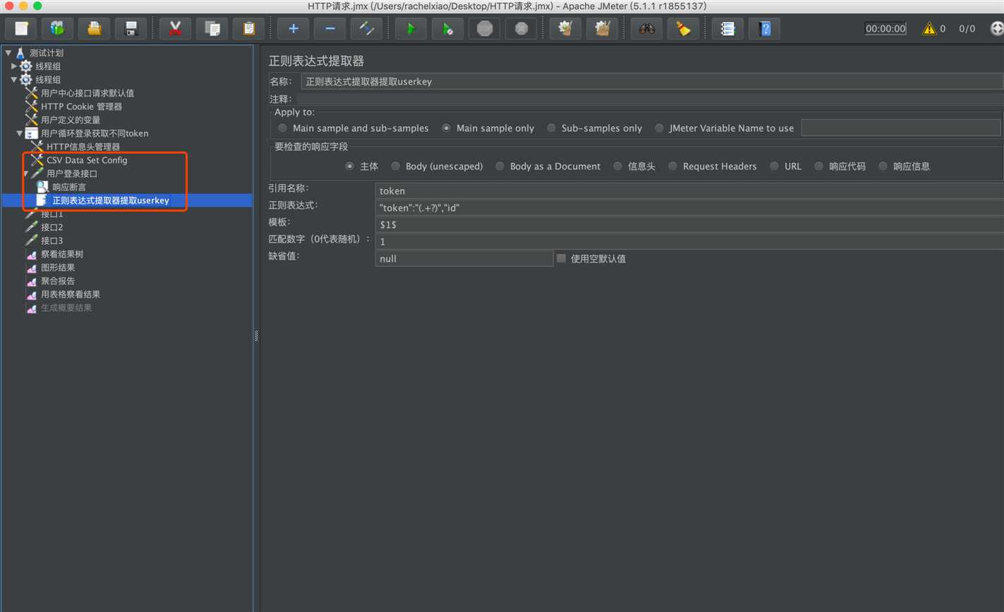
Task: Select Request Headers radio button
Action: [673, 166]
